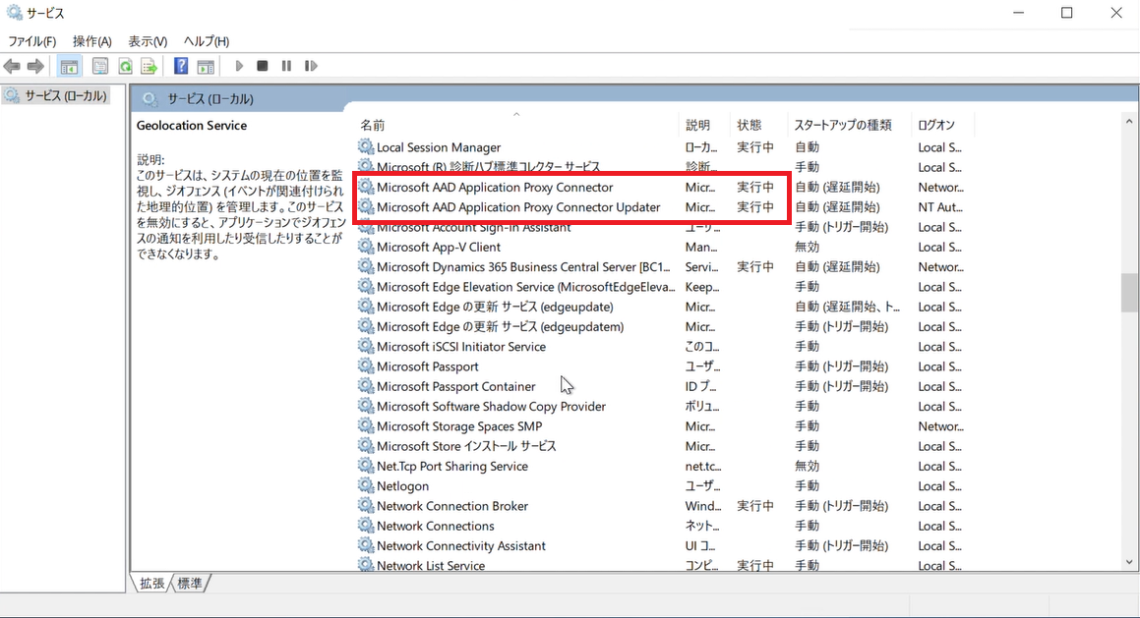
Task: Click gear icon beside Microsoft Edge Elevation Service
Action: 366,287
